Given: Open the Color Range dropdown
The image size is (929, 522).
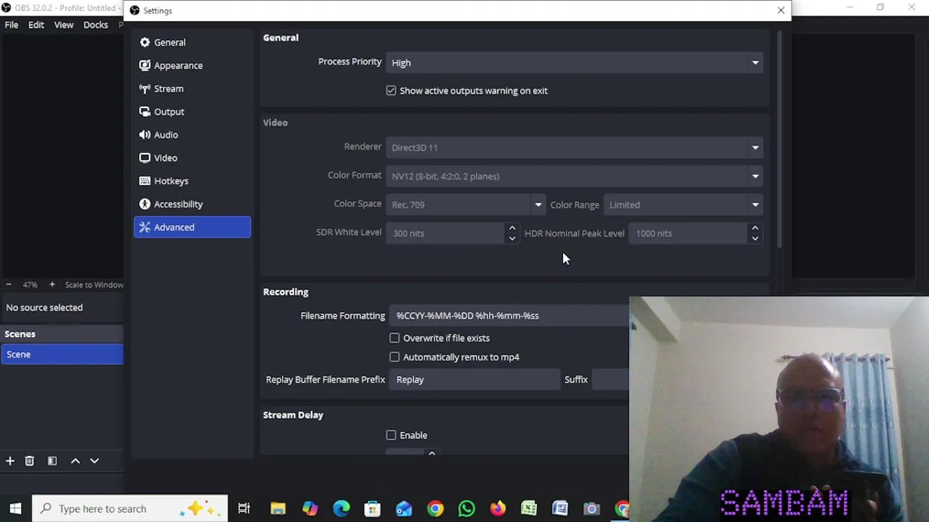Looking at the screenshot, I should (x=683, y=204).
